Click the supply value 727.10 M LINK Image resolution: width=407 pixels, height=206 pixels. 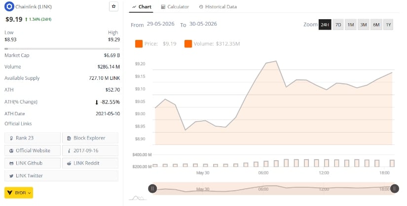[105, 78]
